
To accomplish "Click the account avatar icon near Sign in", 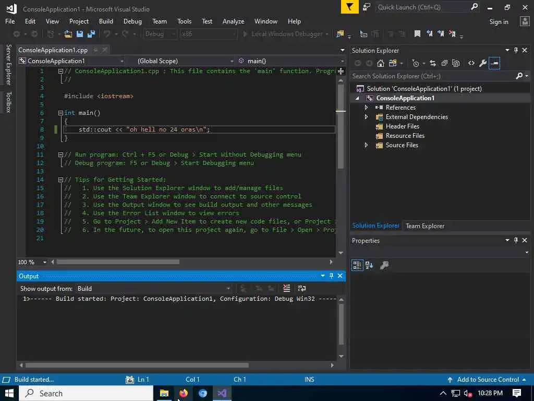I will [525, 21].
